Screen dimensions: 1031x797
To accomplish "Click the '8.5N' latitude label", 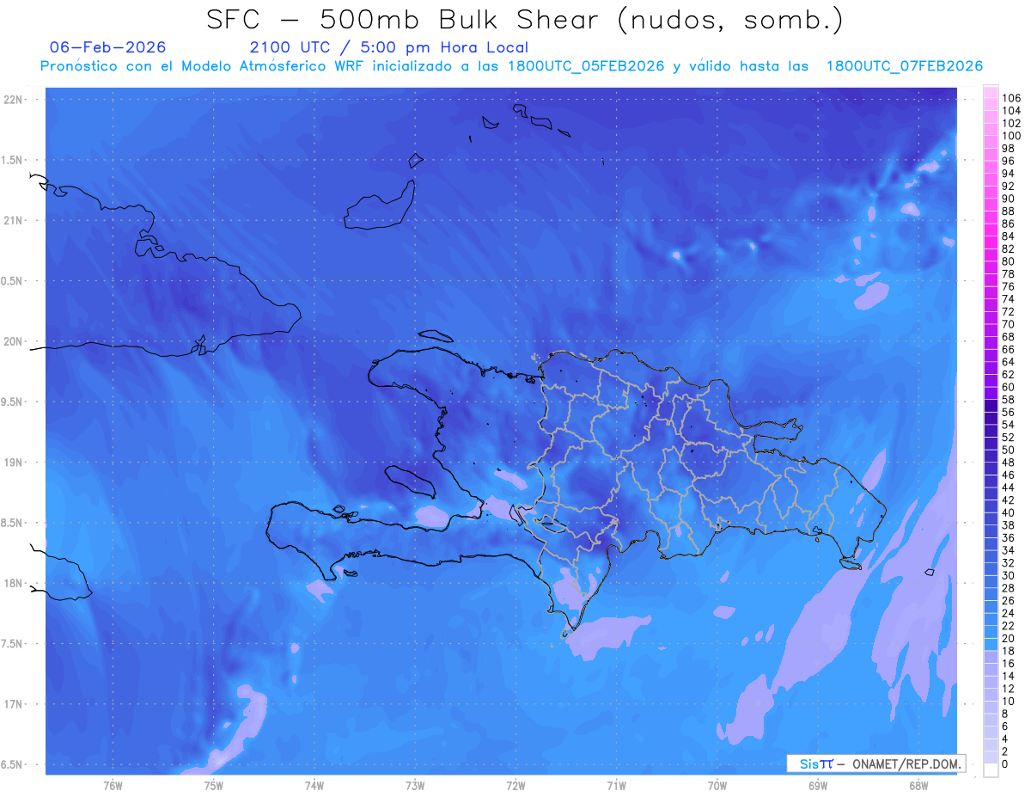I will tap(13, 523).
